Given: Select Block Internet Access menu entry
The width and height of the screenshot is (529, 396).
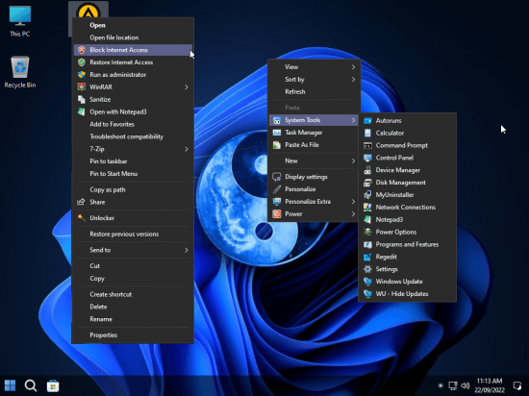Looking at the screenshot, I should [x=133, y=50].
